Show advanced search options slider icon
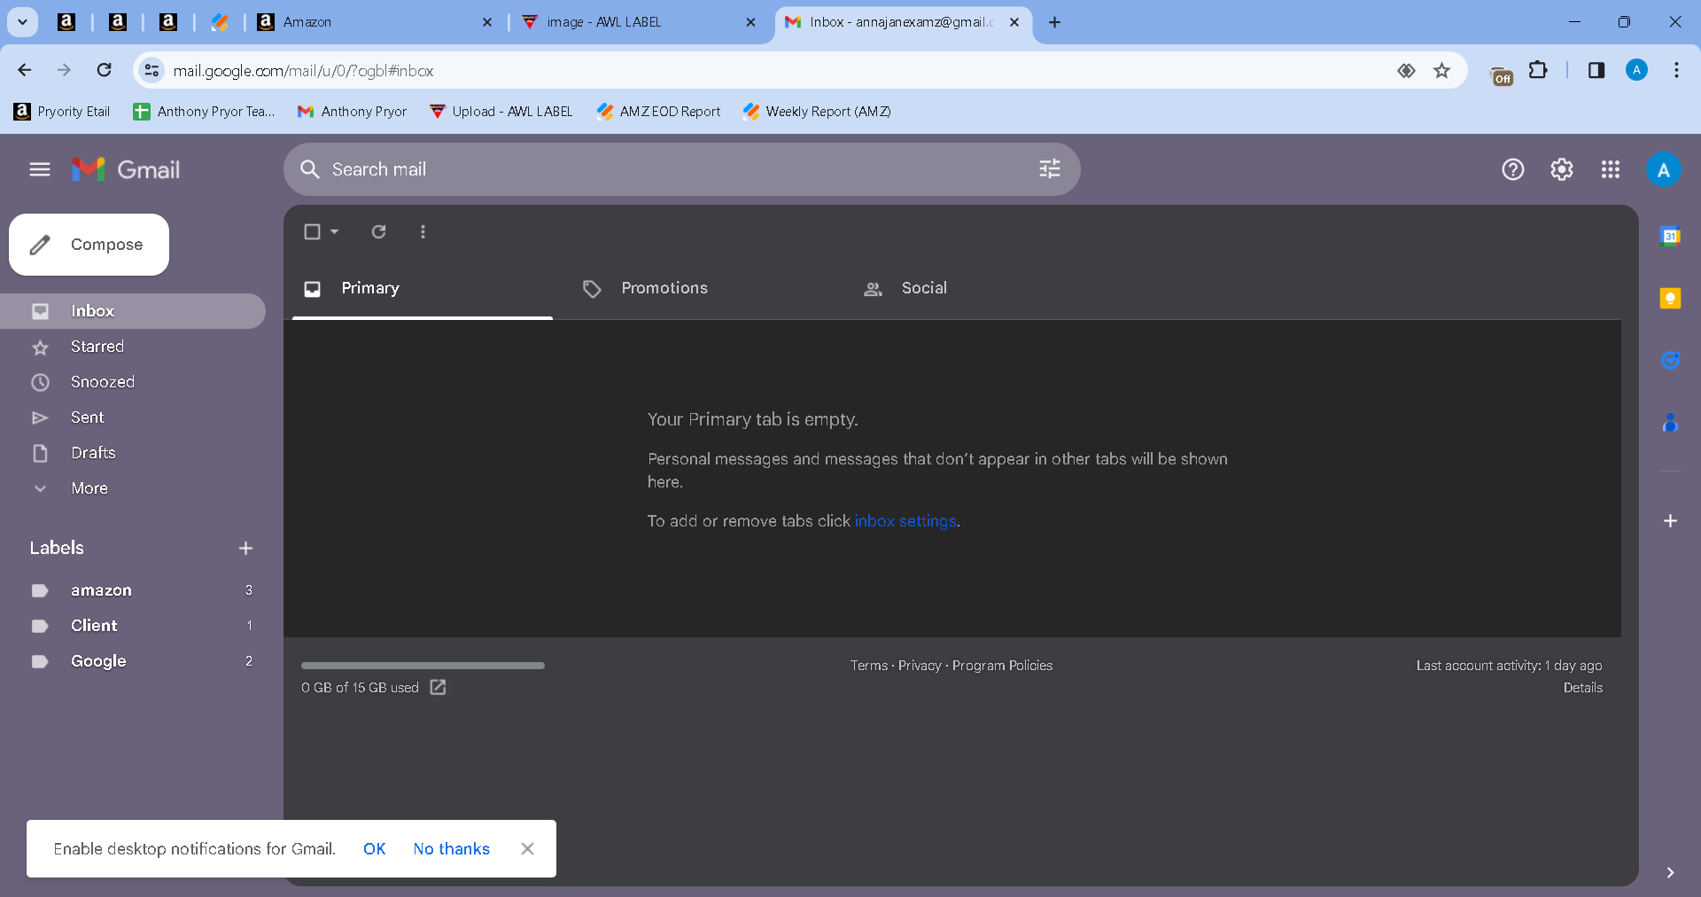Screen dimensions: 1701x897 (x=1050, y=169)
